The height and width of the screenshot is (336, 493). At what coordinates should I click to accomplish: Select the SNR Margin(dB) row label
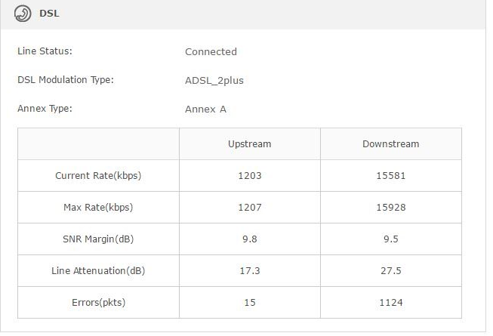click(x=98, y=239)
